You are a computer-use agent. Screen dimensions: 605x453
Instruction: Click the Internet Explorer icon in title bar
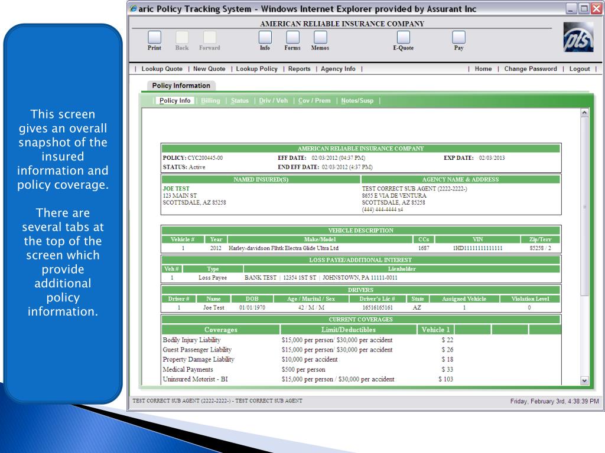pyautogui.click(x=133, y=8)
